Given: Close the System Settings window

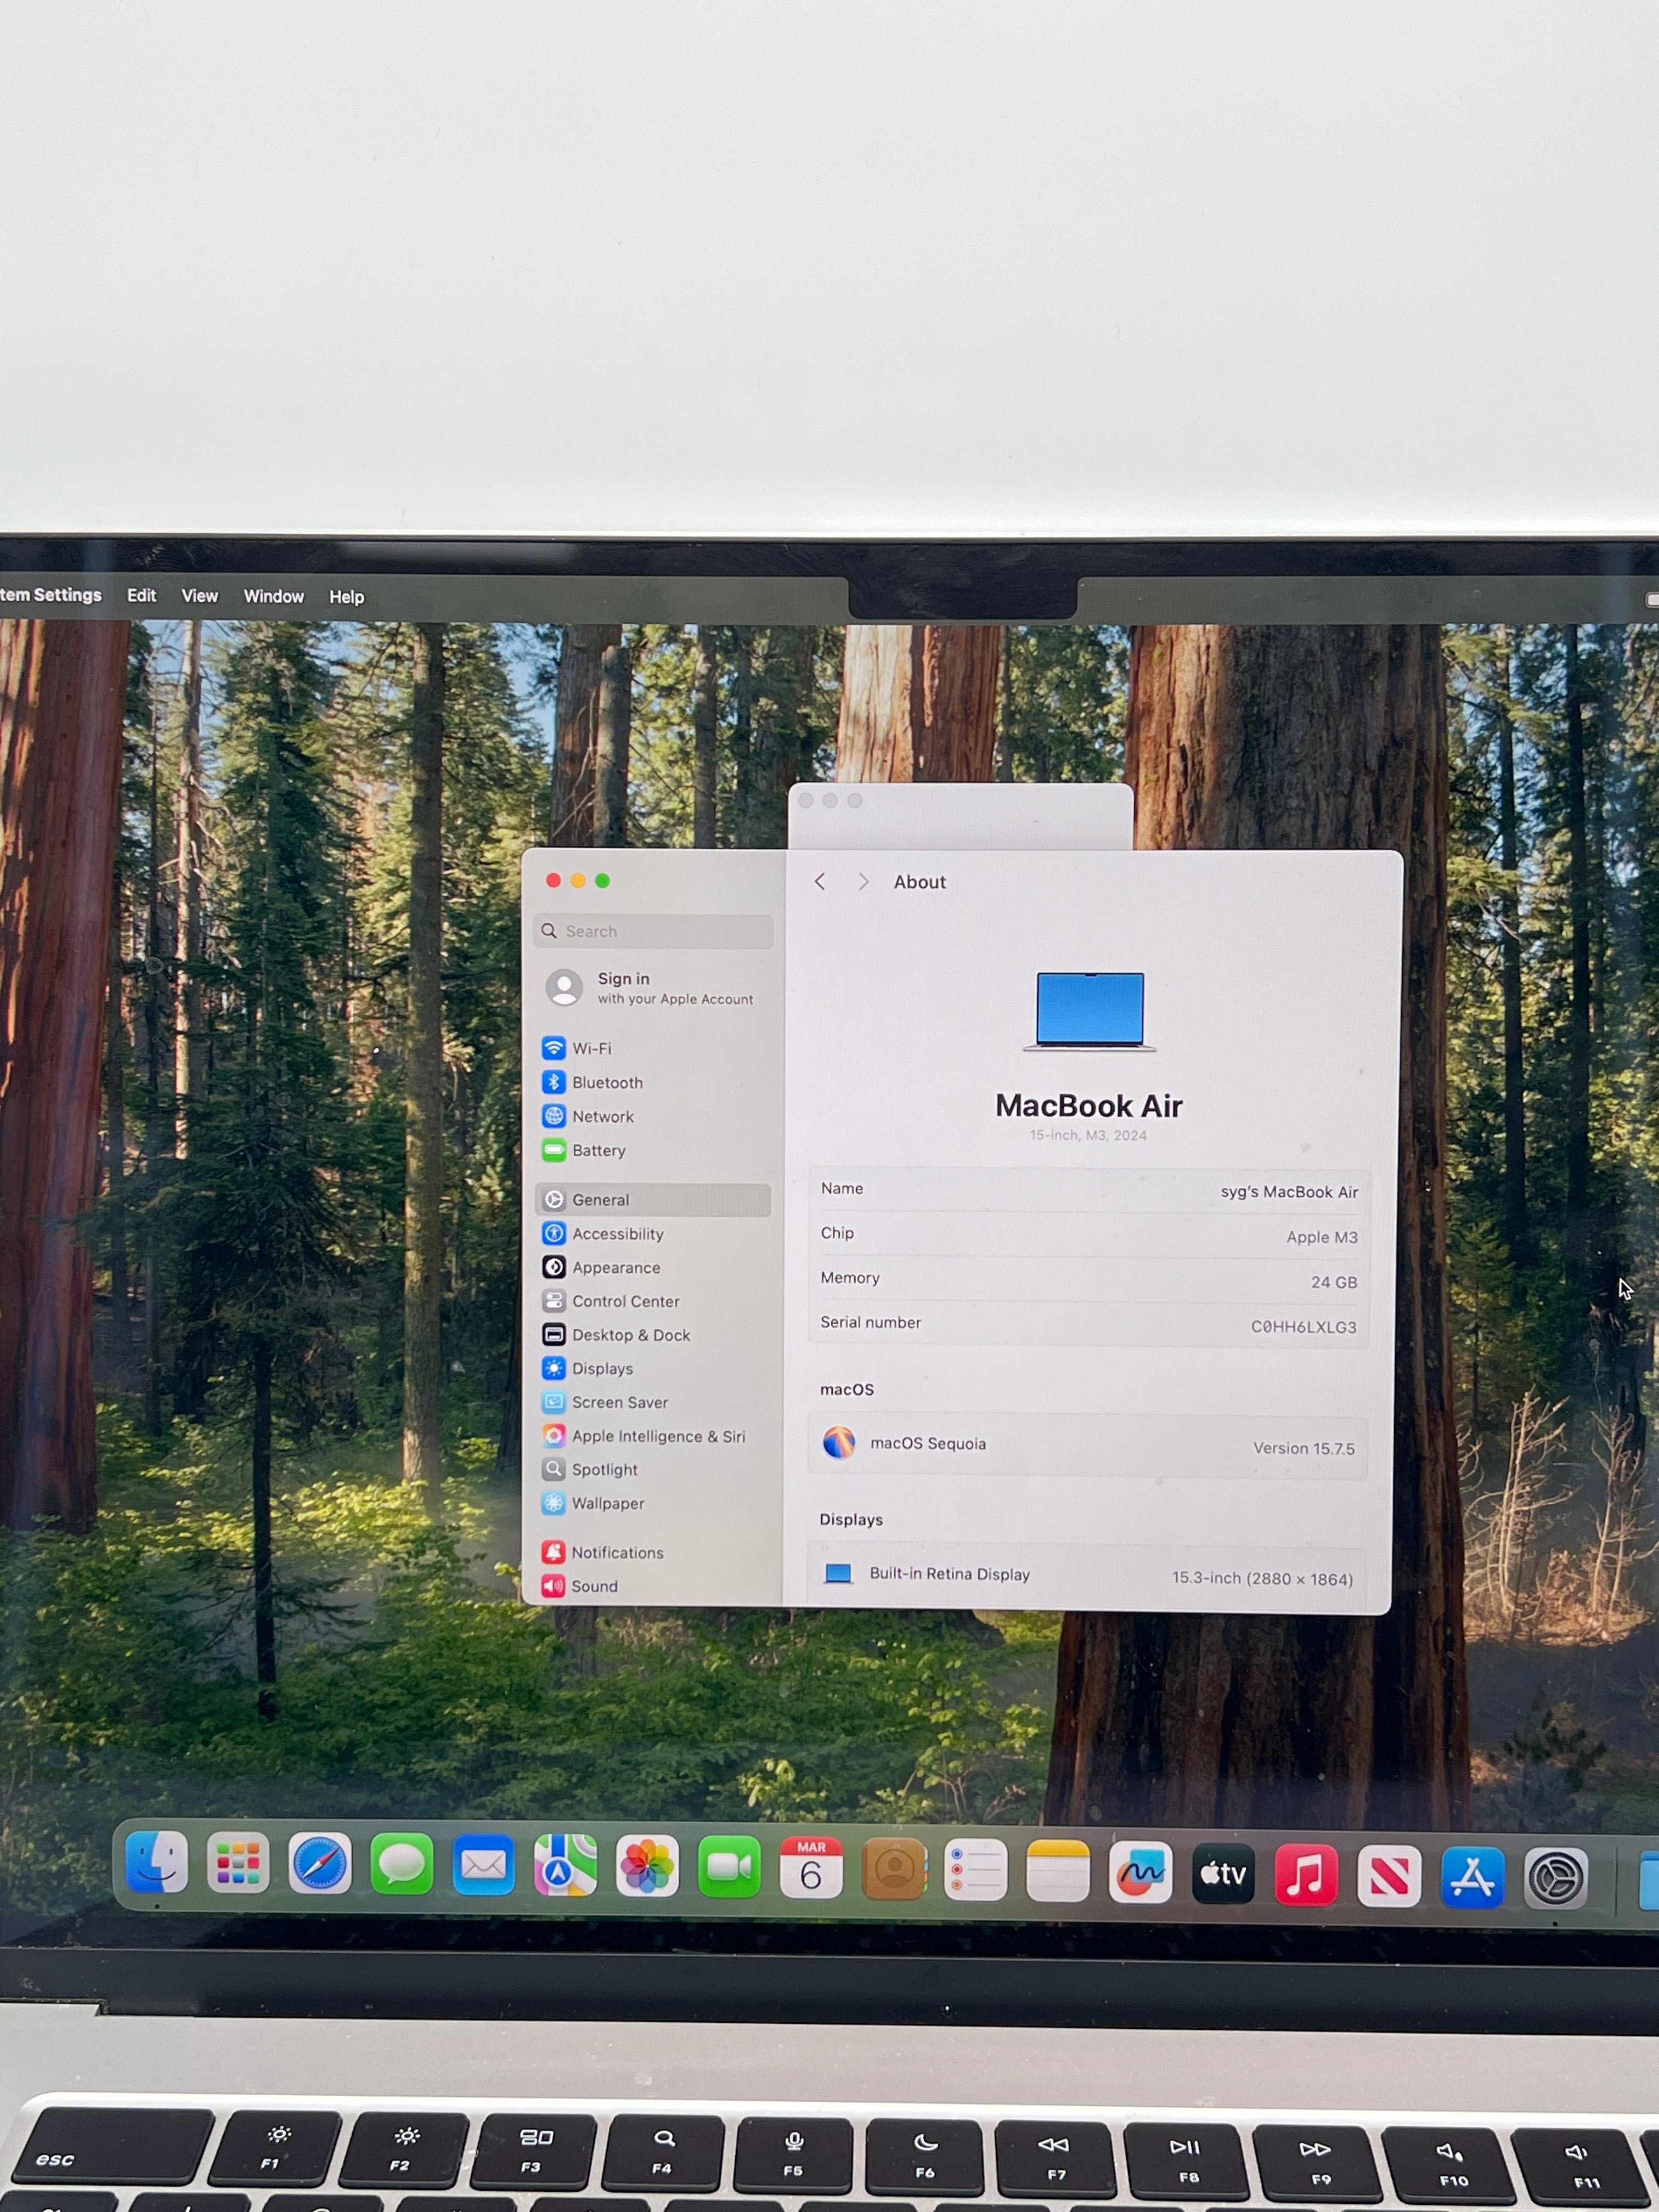Looking at the screenshot, I should click(553, 880).
